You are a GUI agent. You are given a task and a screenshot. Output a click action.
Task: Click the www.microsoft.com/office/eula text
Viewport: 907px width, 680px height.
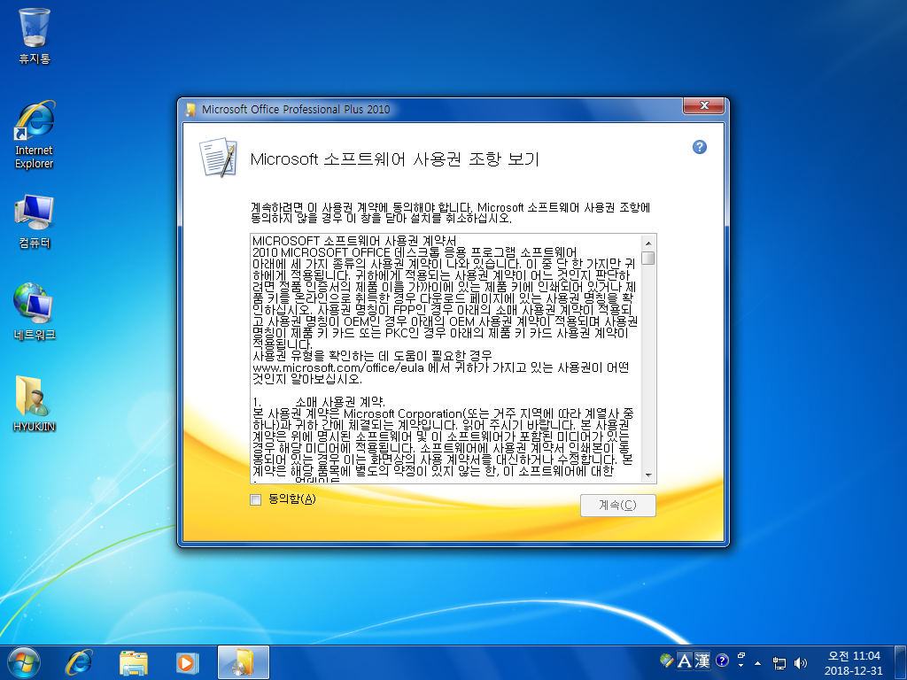337,367
